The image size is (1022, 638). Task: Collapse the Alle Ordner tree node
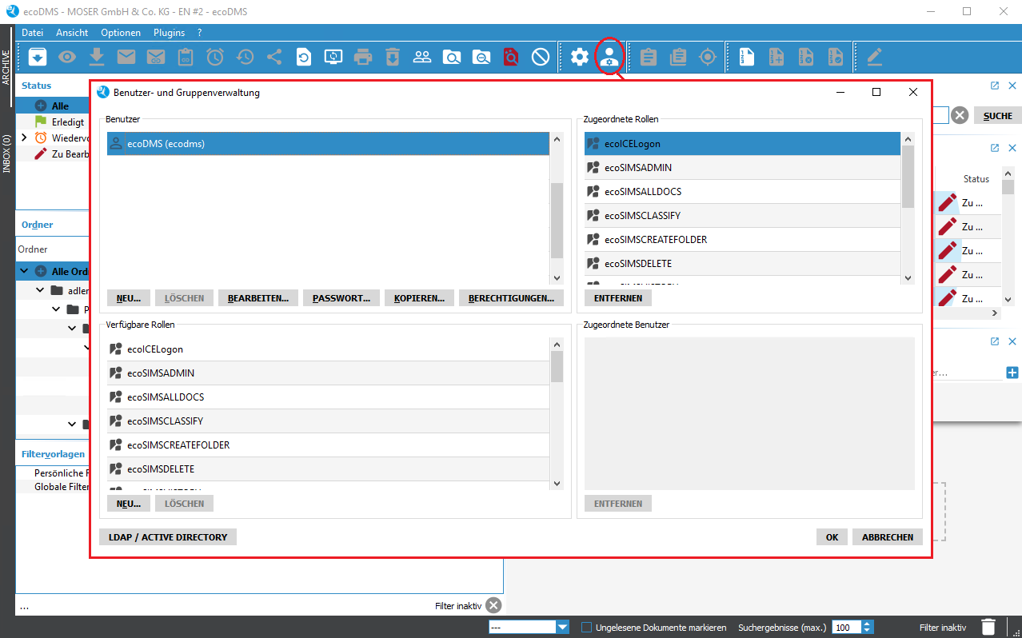tap(24, 271)
